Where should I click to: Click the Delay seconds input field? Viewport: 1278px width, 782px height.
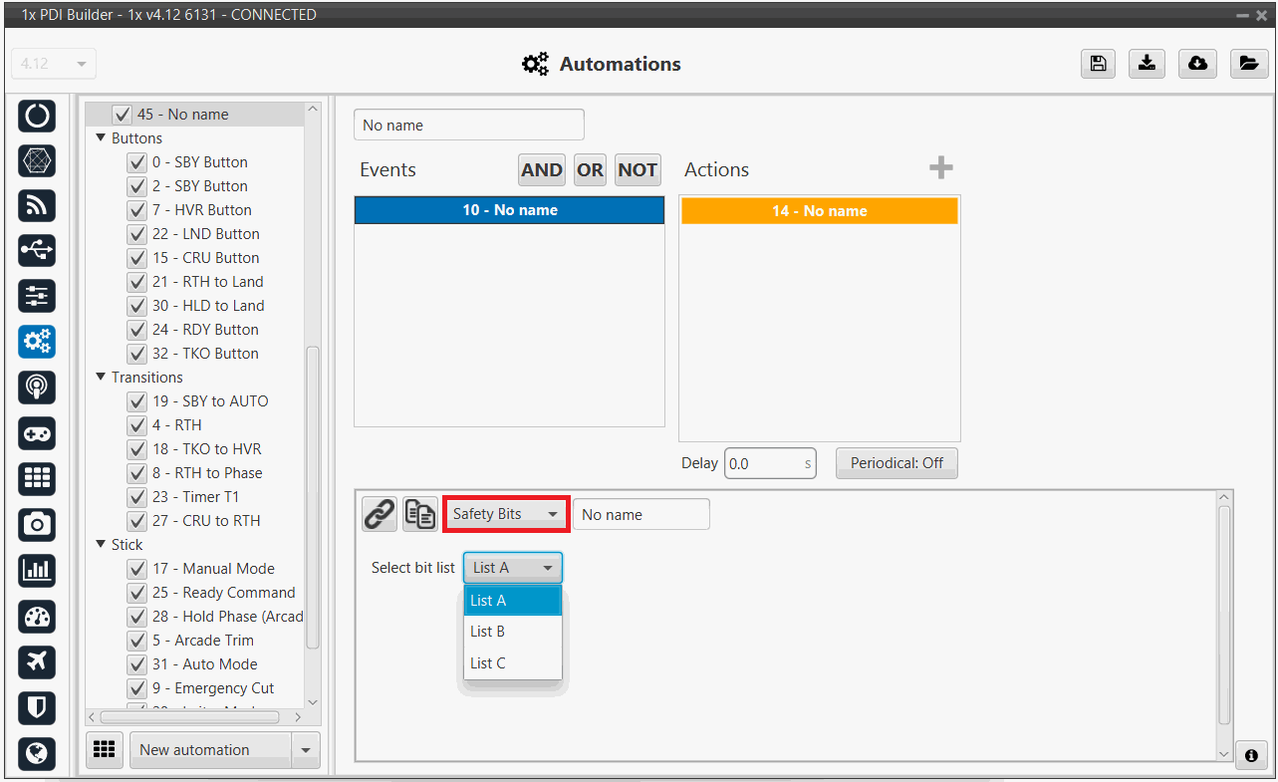click(762, 463)
